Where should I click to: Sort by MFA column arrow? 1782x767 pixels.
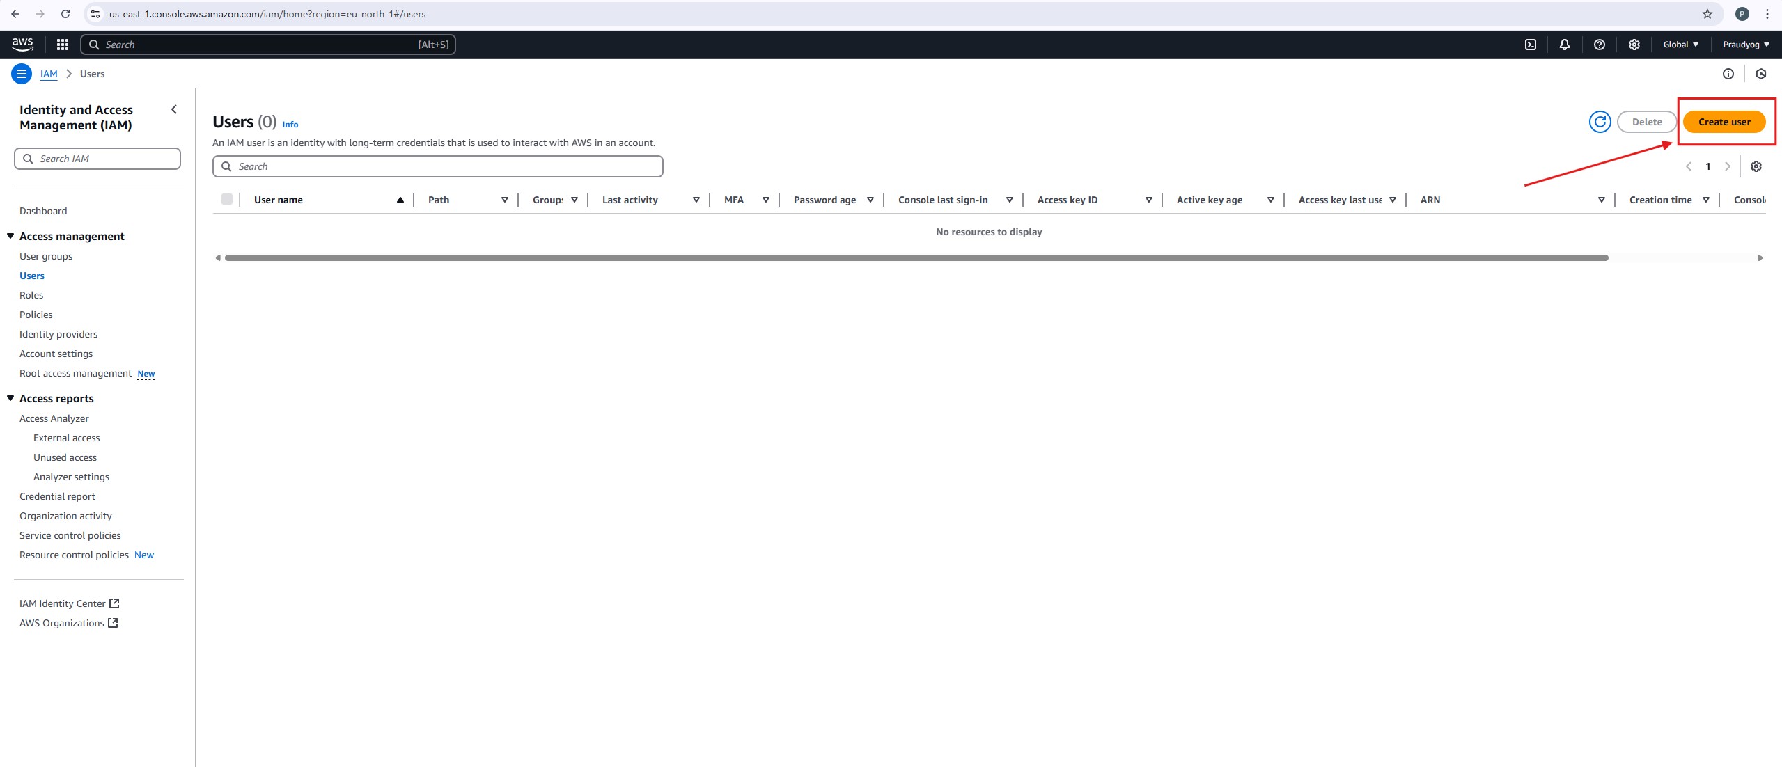tap(765, 200)
